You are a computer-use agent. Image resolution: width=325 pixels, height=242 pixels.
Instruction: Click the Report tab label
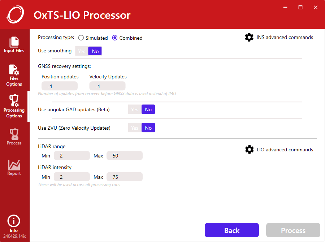click(14, 173)
